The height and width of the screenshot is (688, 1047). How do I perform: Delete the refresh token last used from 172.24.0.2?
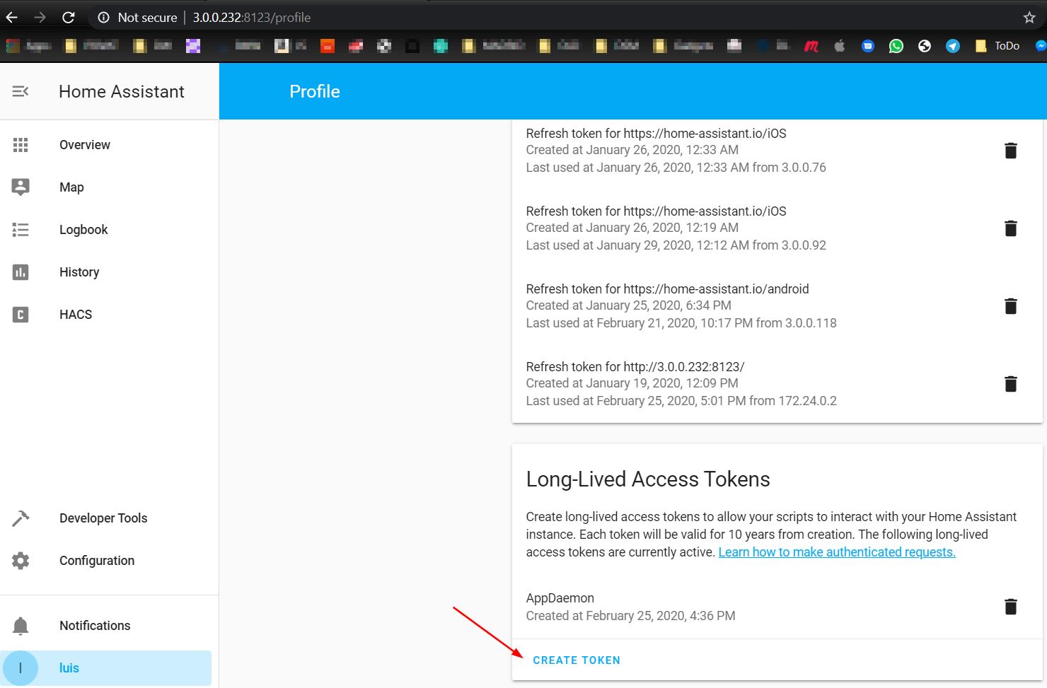click(x=1010, y=383)
